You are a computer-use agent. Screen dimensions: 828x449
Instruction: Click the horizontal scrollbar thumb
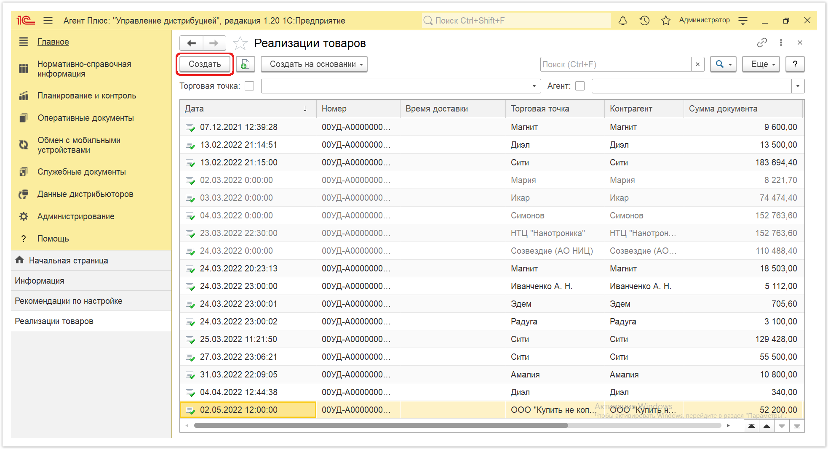click(x=381, y=425)
